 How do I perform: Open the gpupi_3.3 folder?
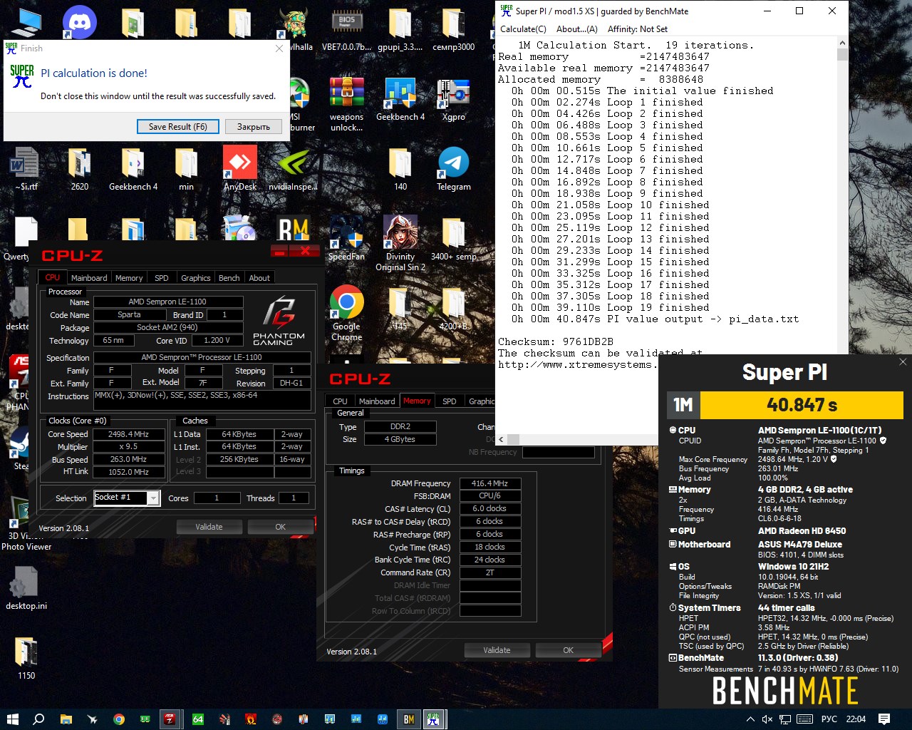[400, 30]
